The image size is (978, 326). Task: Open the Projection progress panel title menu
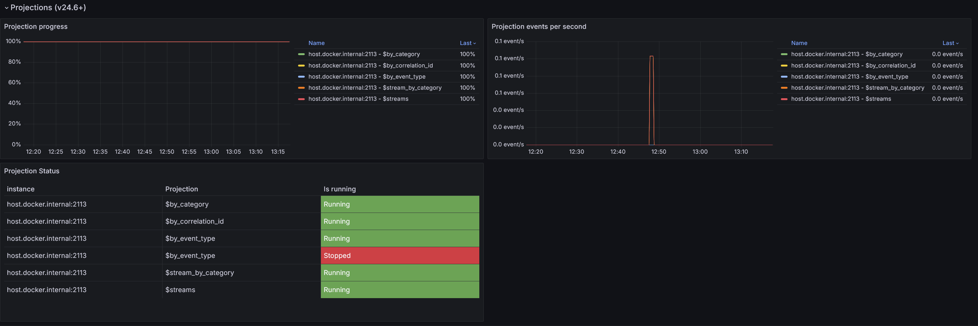(36, 27)
